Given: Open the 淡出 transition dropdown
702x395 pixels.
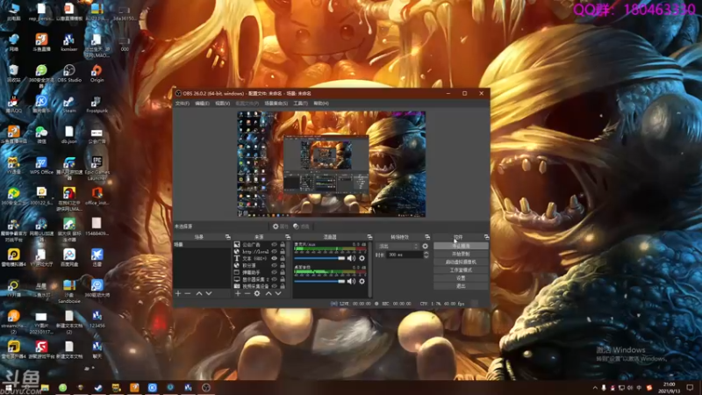Looking at the screenshot, I should 398,247.
